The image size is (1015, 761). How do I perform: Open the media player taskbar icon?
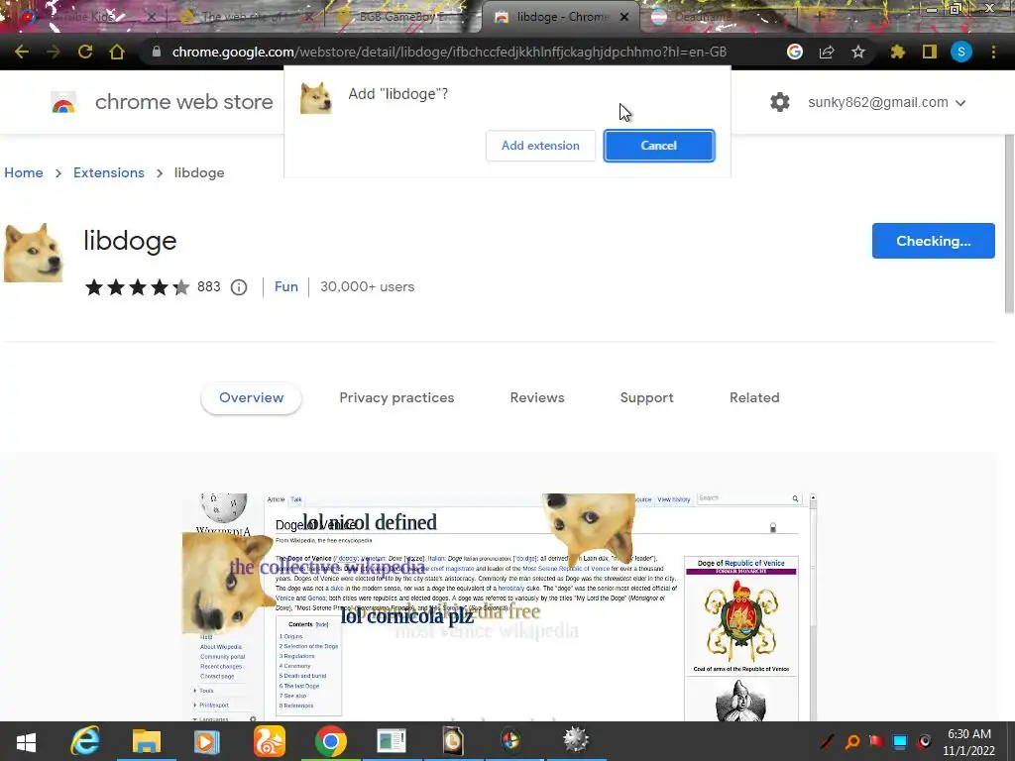[206, 741]
